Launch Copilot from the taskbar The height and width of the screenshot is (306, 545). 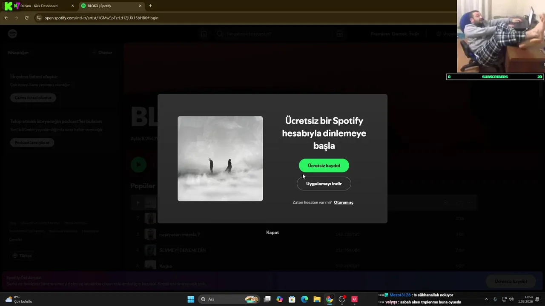[x=279, y=299]
